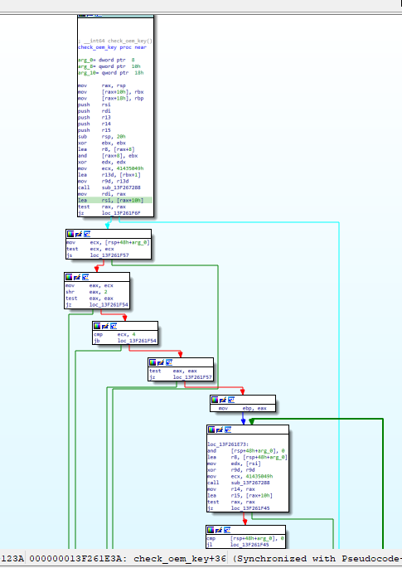The width and height of the screenshot is (402, 568).
Task: Click 'test ecx, ecx' instruction
Action: coord(90,249)
